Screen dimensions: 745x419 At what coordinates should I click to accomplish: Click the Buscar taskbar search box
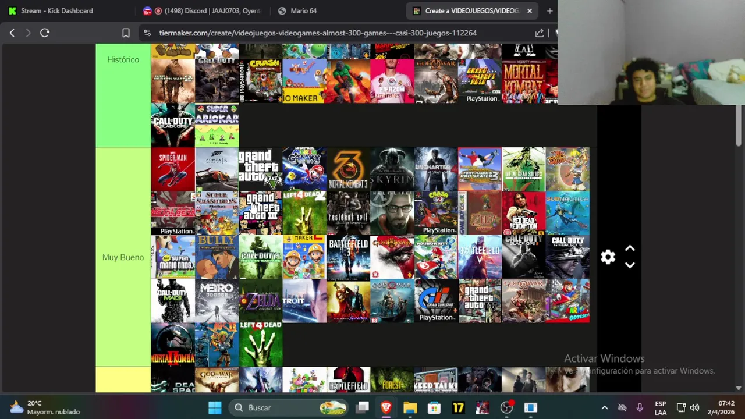tap(289, 407)
